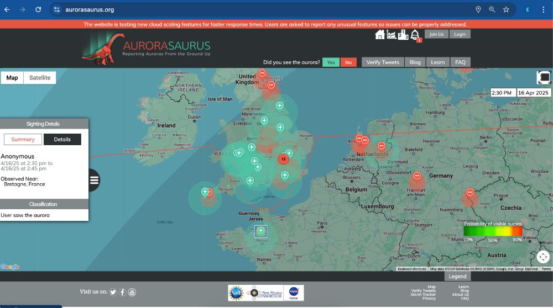Open the Verify Tweets page
The image size is (553, 308).
[383, 62]
